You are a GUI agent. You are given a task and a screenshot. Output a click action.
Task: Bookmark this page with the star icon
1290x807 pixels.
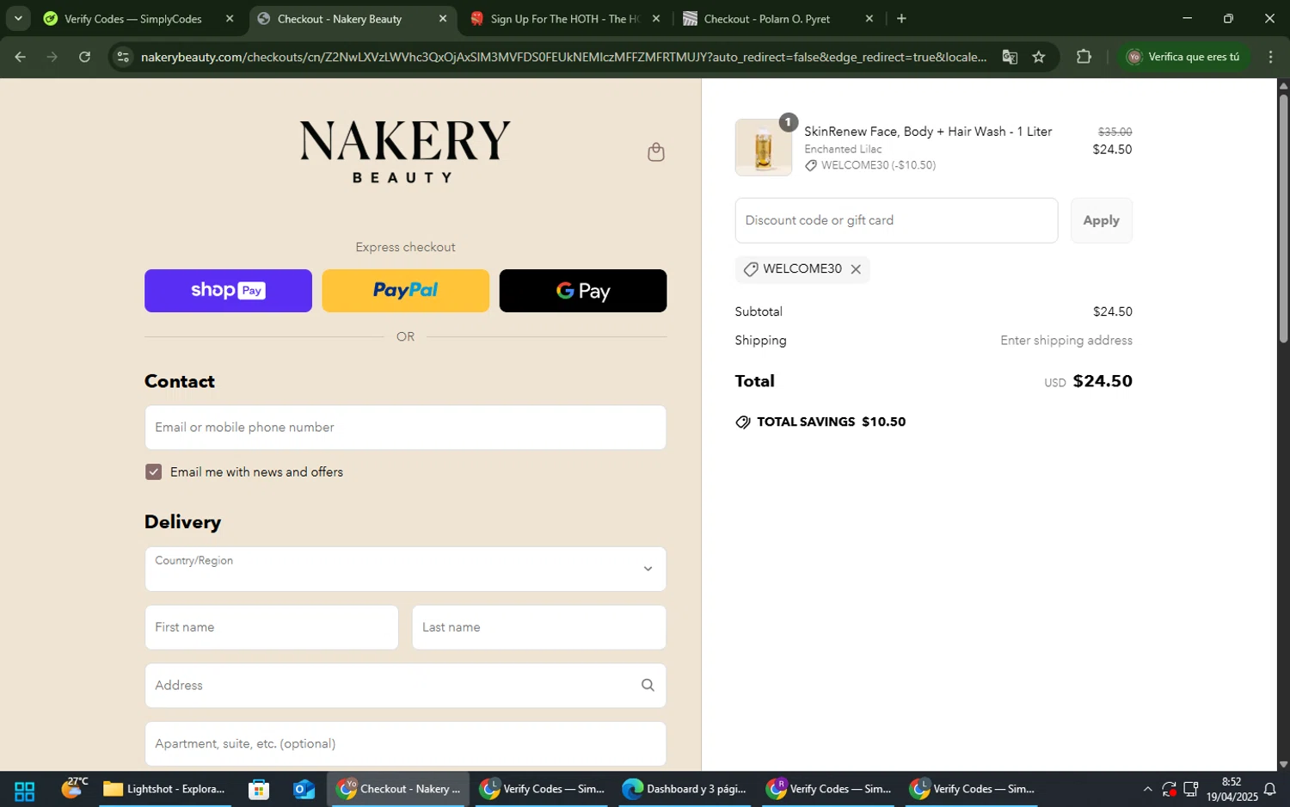(x=1039, y=57)
